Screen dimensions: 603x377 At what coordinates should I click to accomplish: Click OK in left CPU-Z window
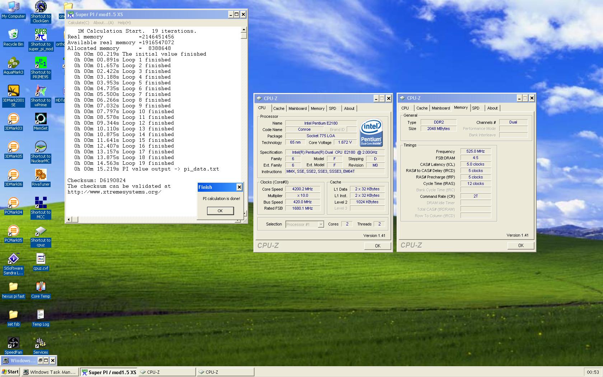point(378,246)
